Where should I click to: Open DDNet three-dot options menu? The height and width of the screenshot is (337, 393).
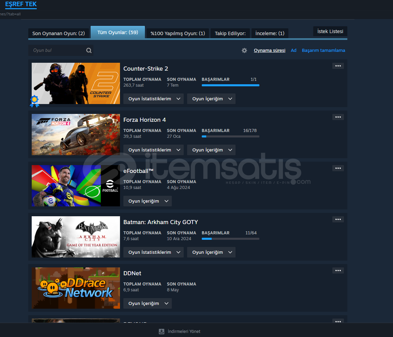click(338, 270)
